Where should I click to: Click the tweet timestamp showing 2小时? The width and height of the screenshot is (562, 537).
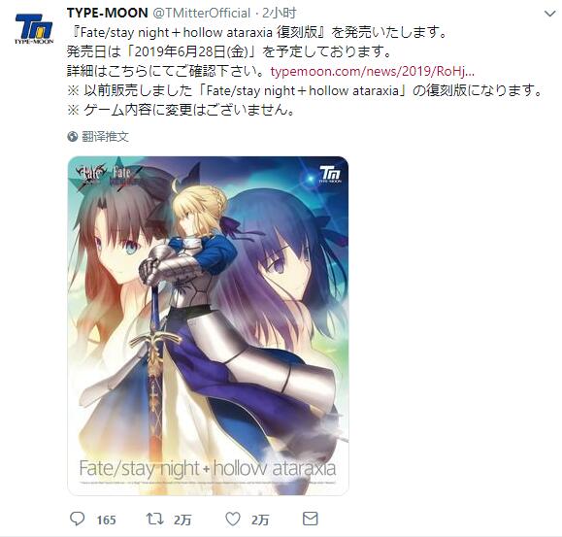click(x=280, y=14)
